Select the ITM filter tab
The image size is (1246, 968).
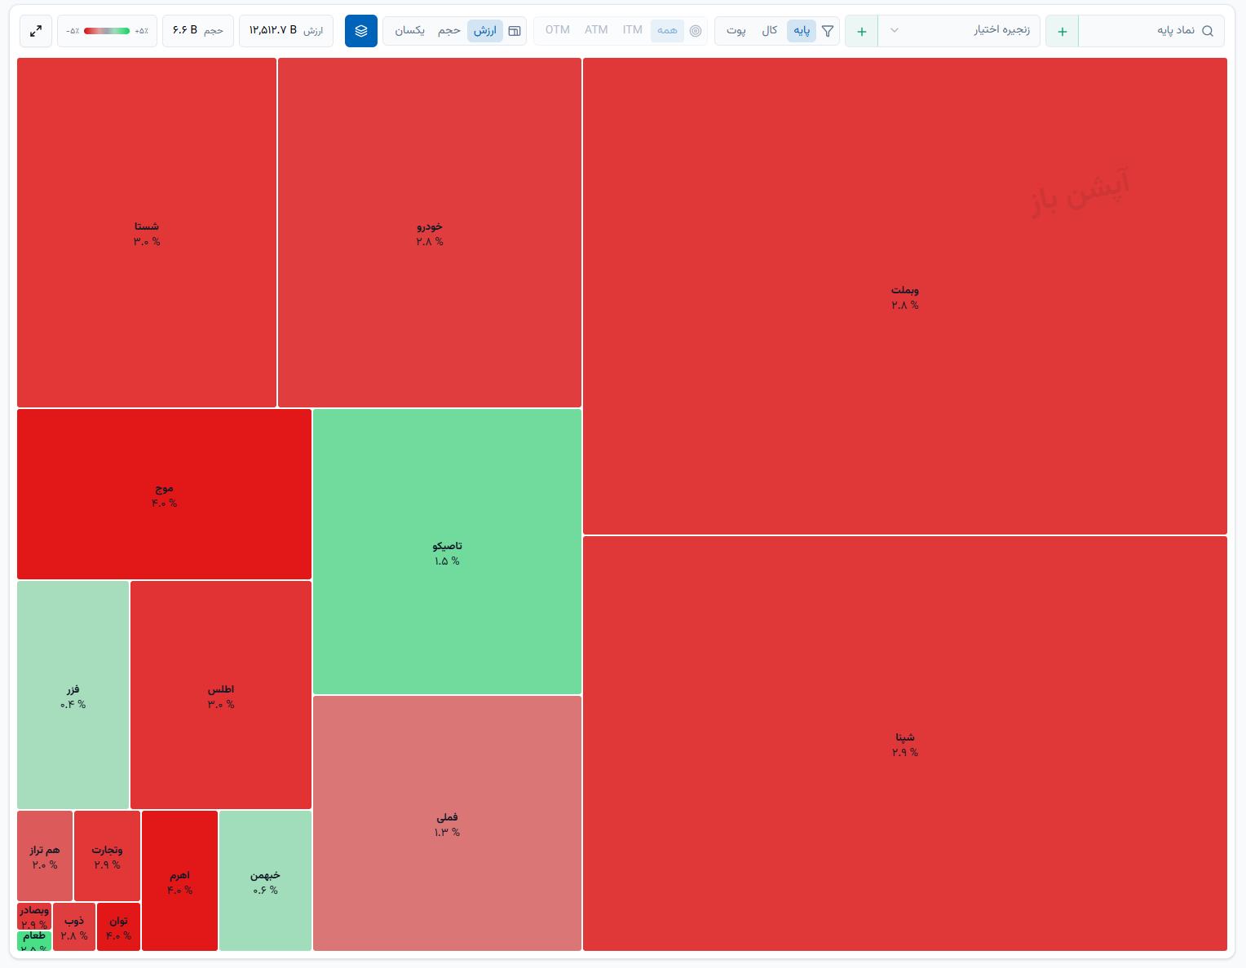click(633, 30)
